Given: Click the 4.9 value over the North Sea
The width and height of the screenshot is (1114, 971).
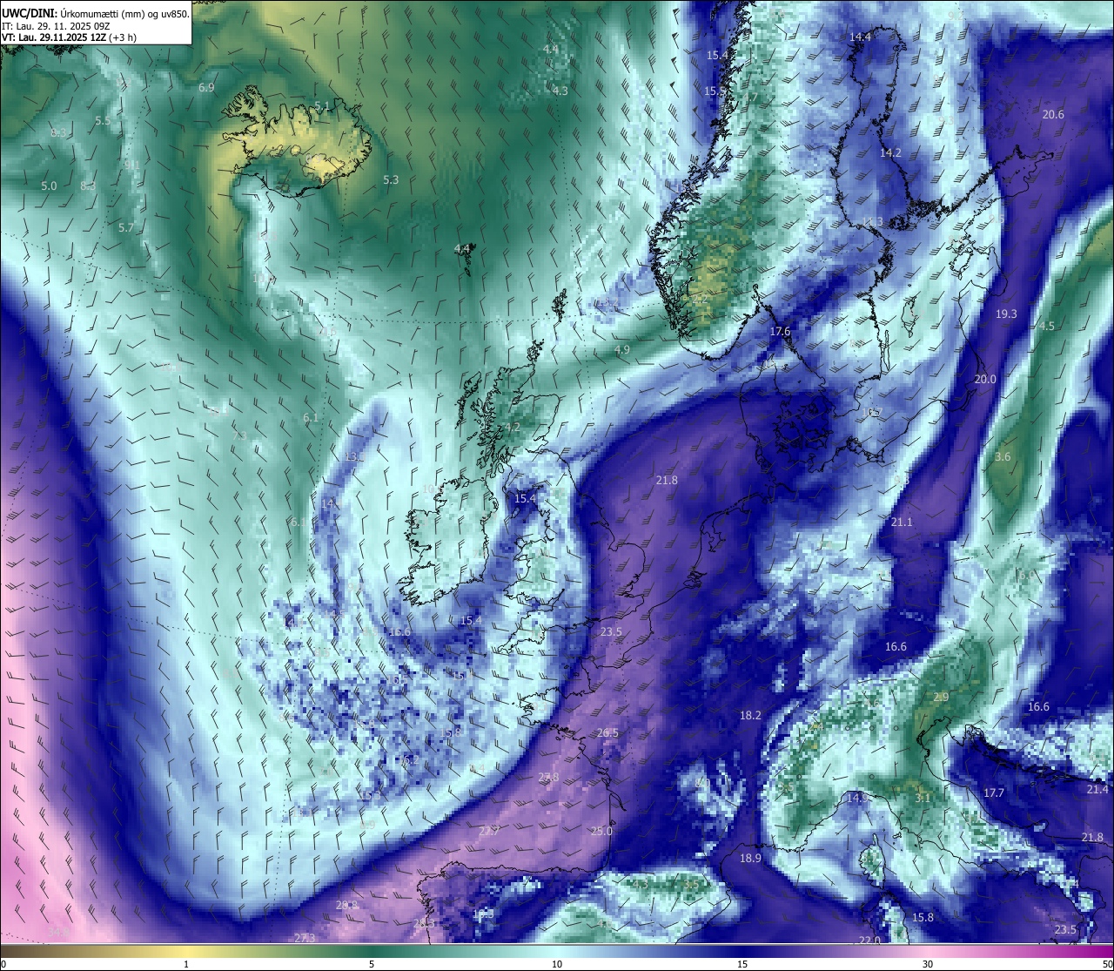Looking at the screenshot, I should coord(622,350).
